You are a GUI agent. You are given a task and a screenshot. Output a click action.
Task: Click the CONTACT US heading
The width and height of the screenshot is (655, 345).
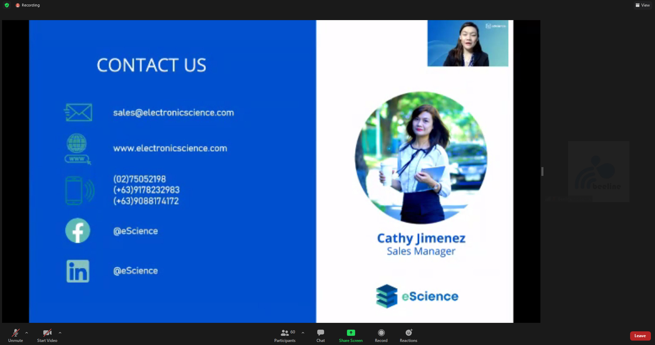151,65
